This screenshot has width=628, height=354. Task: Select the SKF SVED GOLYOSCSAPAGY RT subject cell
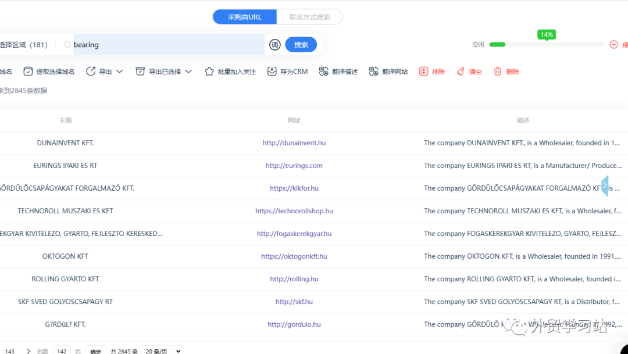(65, 302)
